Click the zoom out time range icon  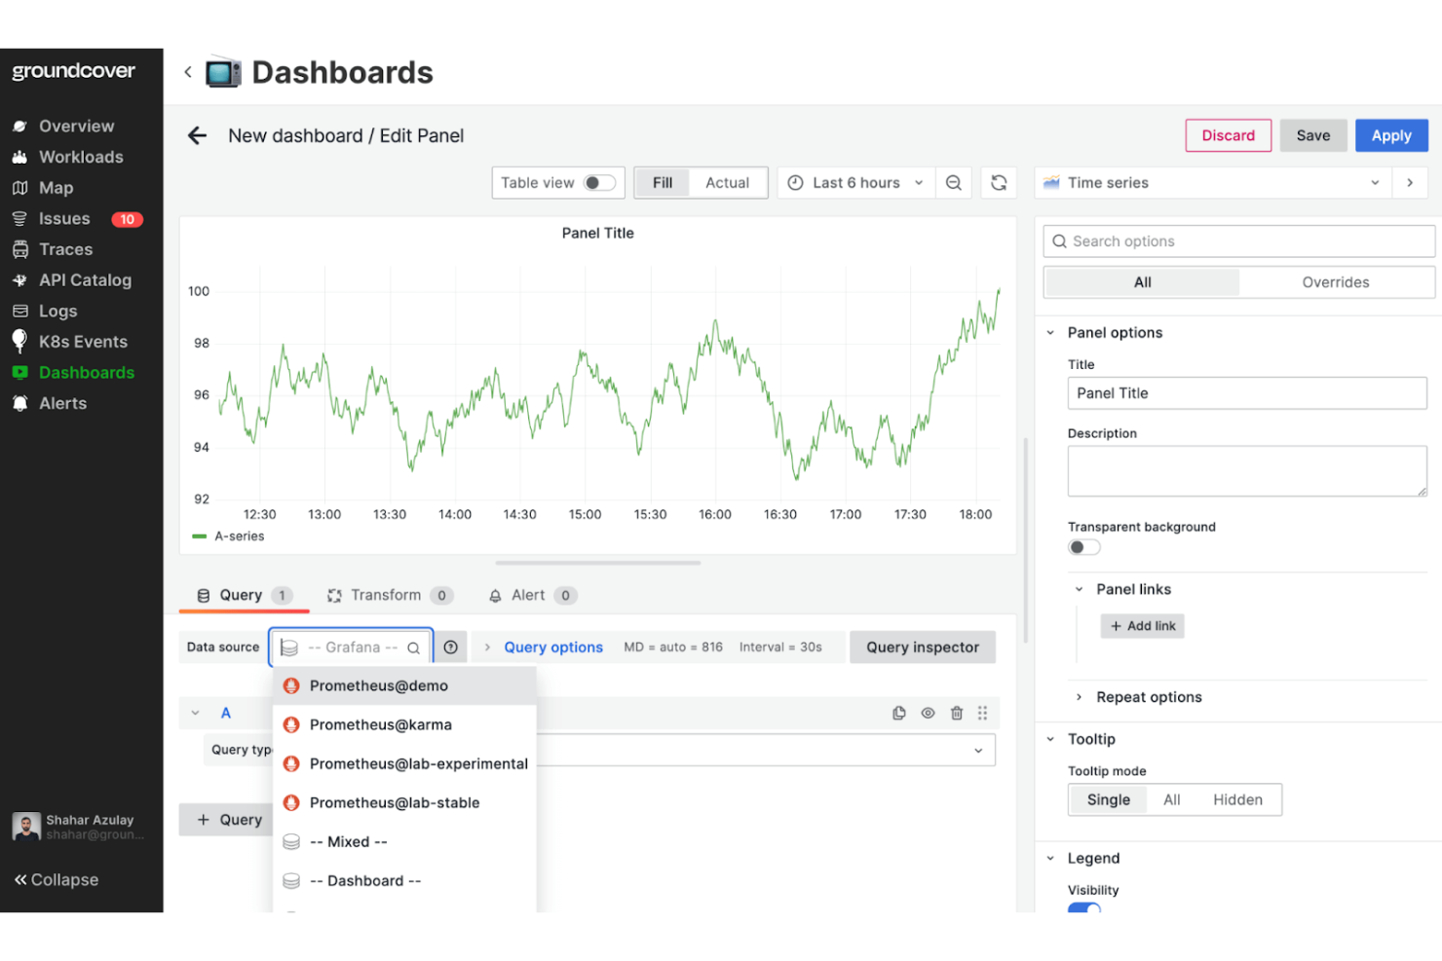tap(954, 182)
